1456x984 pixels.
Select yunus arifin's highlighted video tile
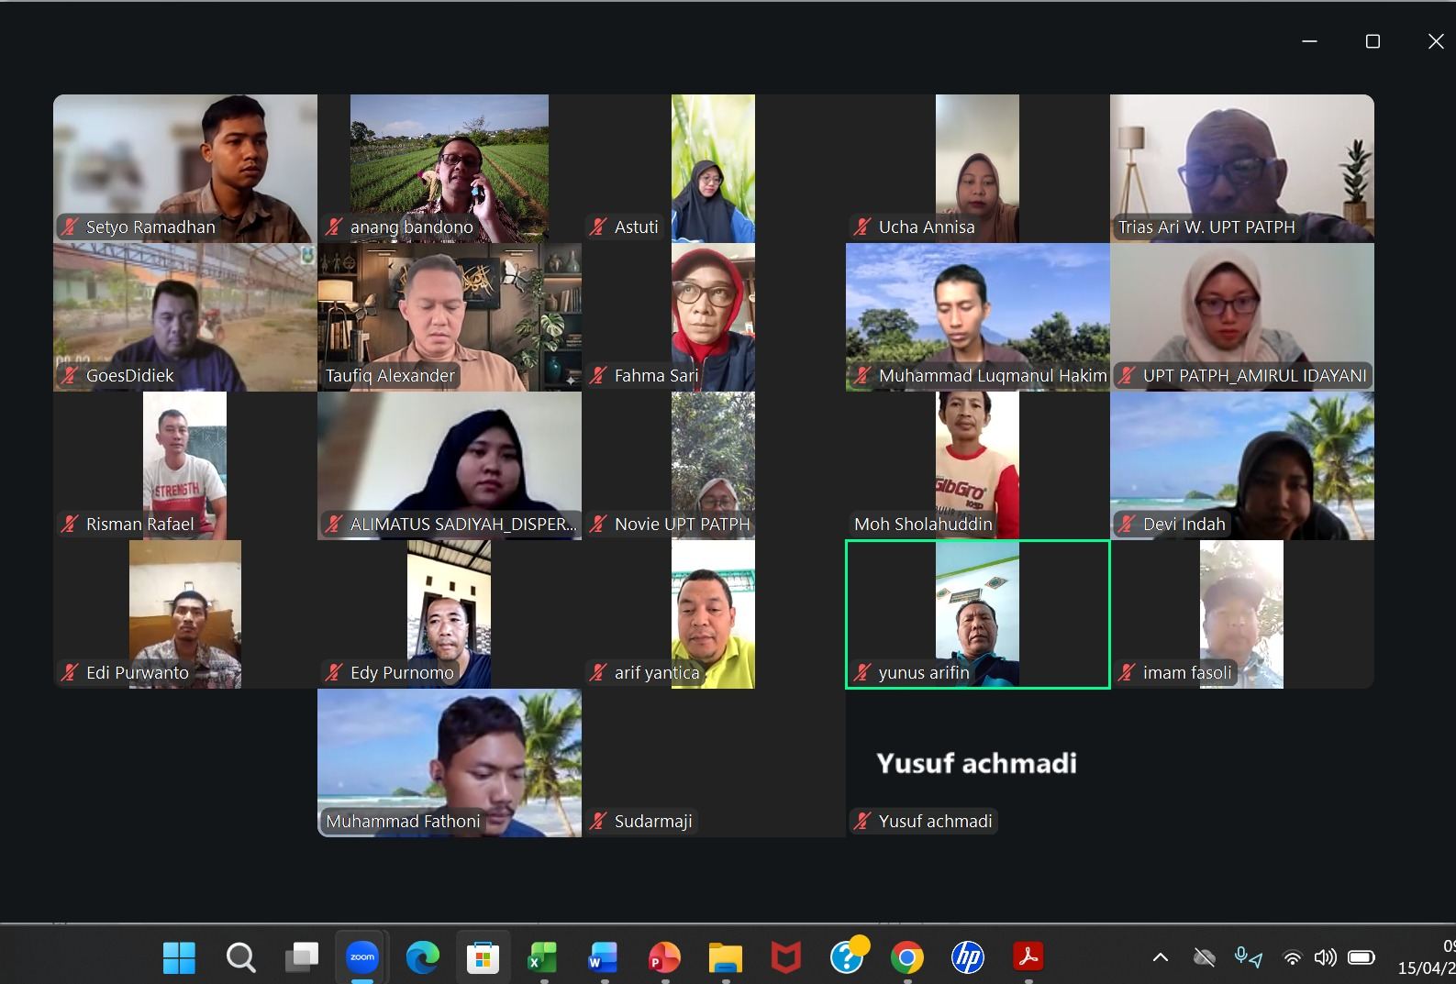[x=978, y=614]
